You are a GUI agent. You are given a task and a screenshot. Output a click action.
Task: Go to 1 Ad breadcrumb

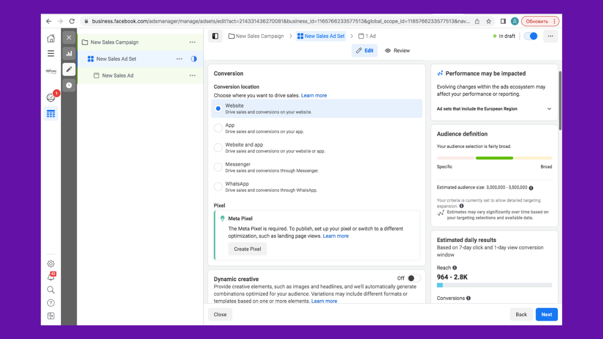click(367, 36)
